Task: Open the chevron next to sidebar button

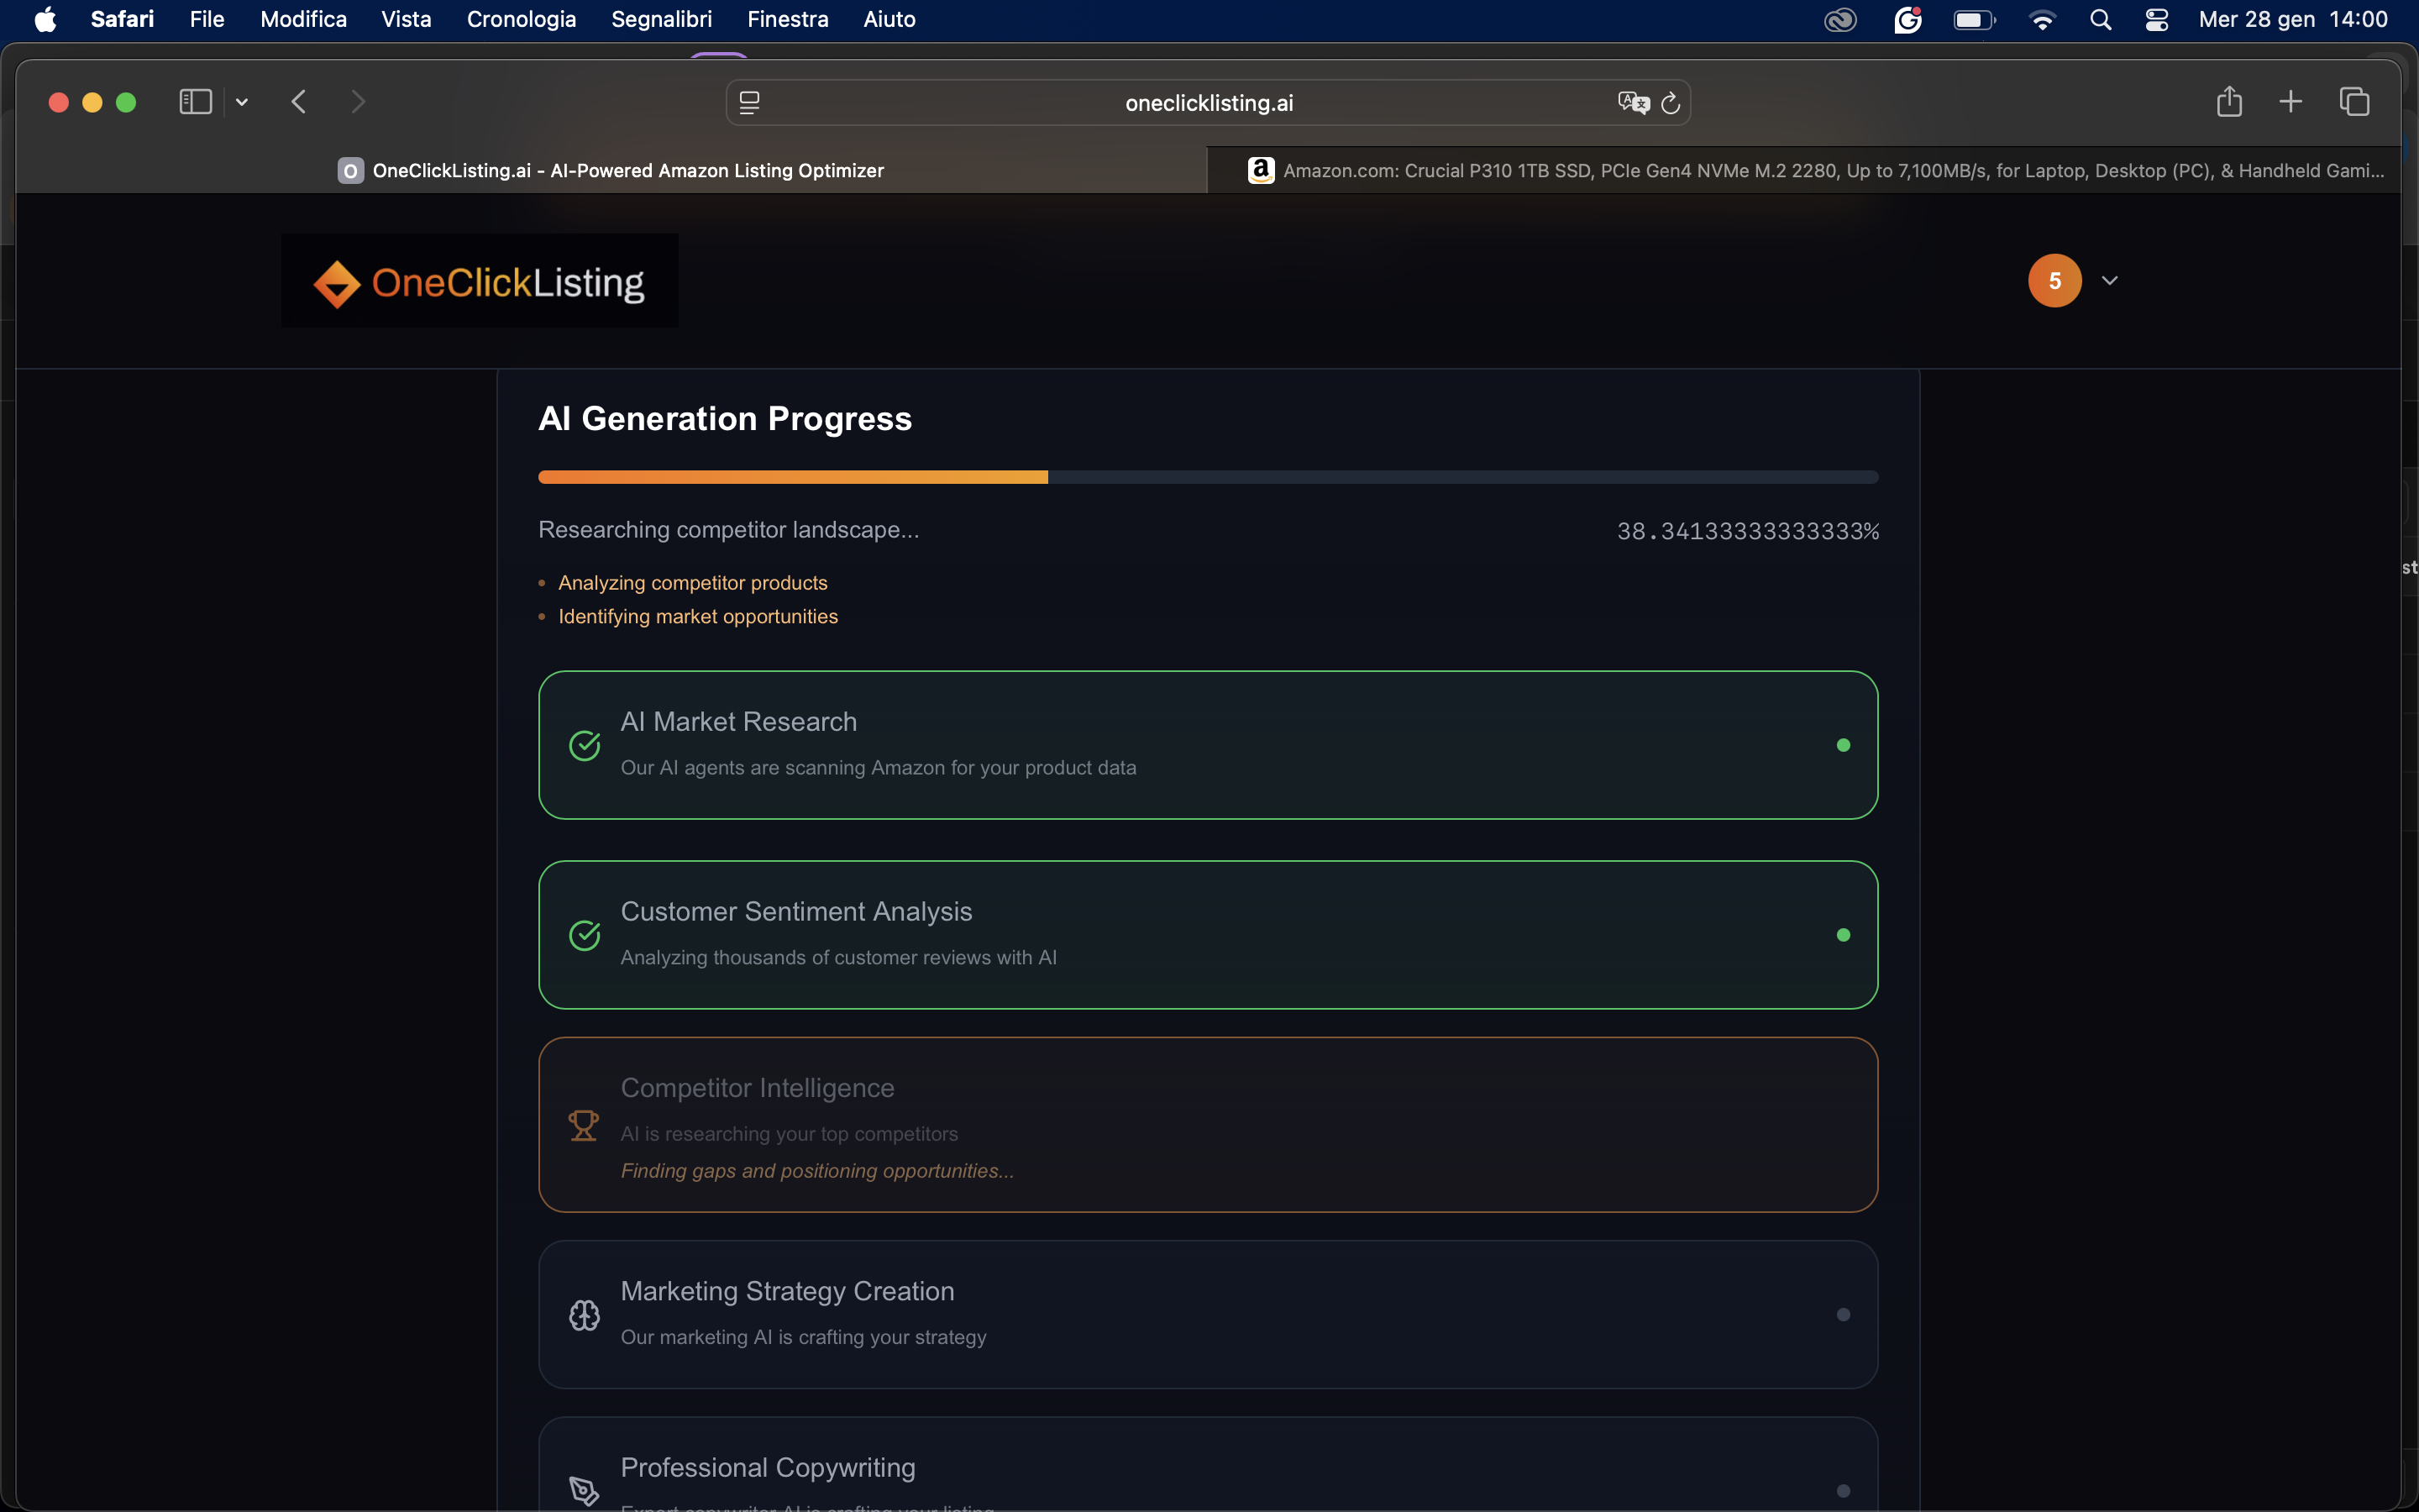Action: click(x=241, y=101)
